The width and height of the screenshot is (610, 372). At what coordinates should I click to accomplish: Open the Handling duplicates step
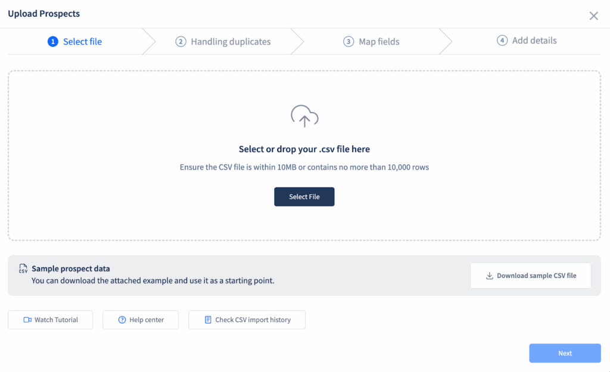[x=223, y=42]
